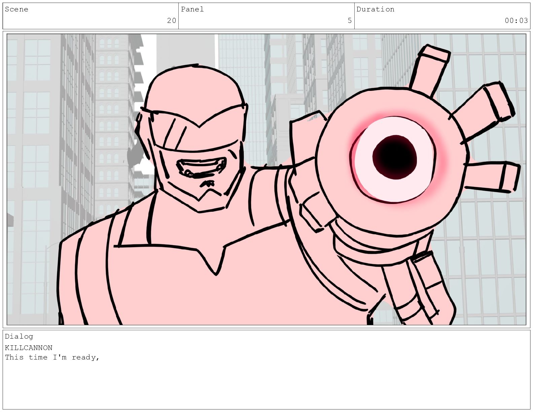Select the panel number 5 value
The height and width of the screenshot is (412, 533).
point(350,21)
